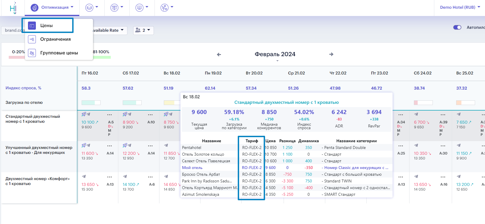Expand dropdown caret next to presentation board icon

122,7
